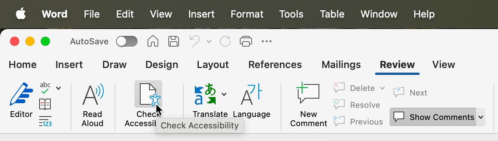Switch to the References ribbon tab
Viewport: 498px width, 141px height.
(x=275, y=65)
